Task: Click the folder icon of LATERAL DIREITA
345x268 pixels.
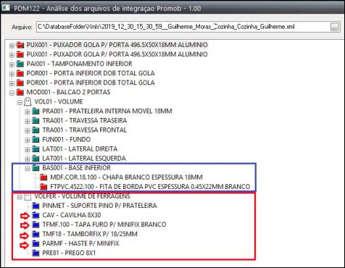Action: coord(36,148)
